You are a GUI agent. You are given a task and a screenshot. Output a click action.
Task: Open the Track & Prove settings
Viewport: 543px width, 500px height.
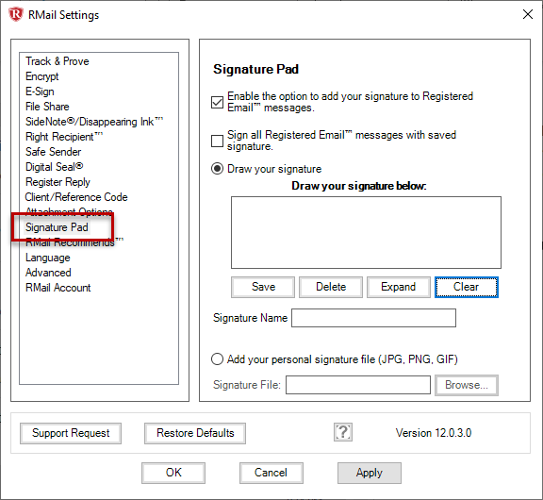pos(58,61)
